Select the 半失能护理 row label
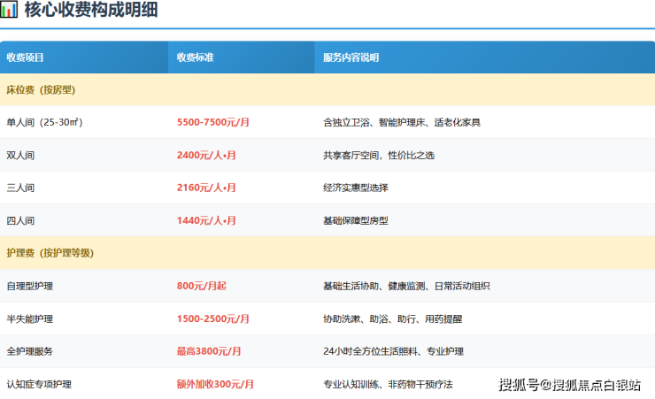The image size is (655, 399). (x=30, y=318)
